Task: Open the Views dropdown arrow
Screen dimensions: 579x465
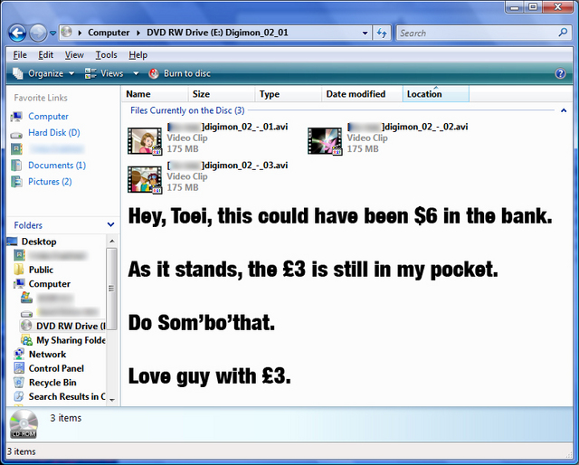Action: pyautogui.click(x=136, y=73)
